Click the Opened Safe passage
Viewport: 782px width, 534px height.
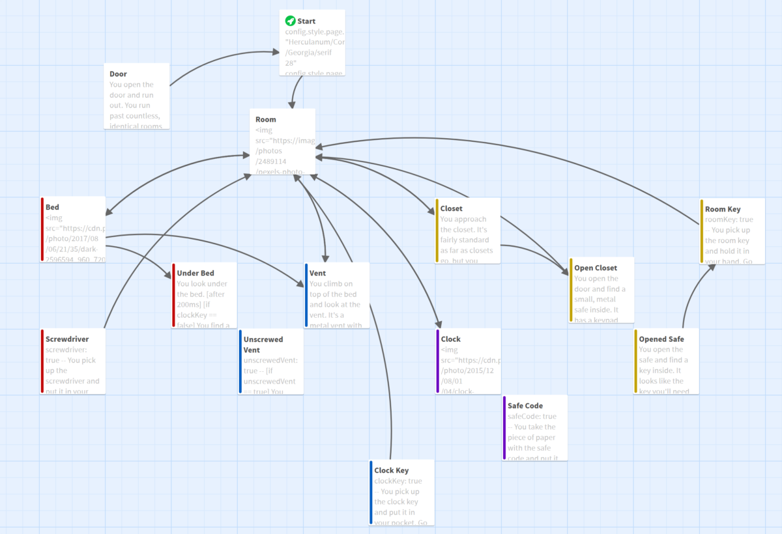[x=667, y=361]
